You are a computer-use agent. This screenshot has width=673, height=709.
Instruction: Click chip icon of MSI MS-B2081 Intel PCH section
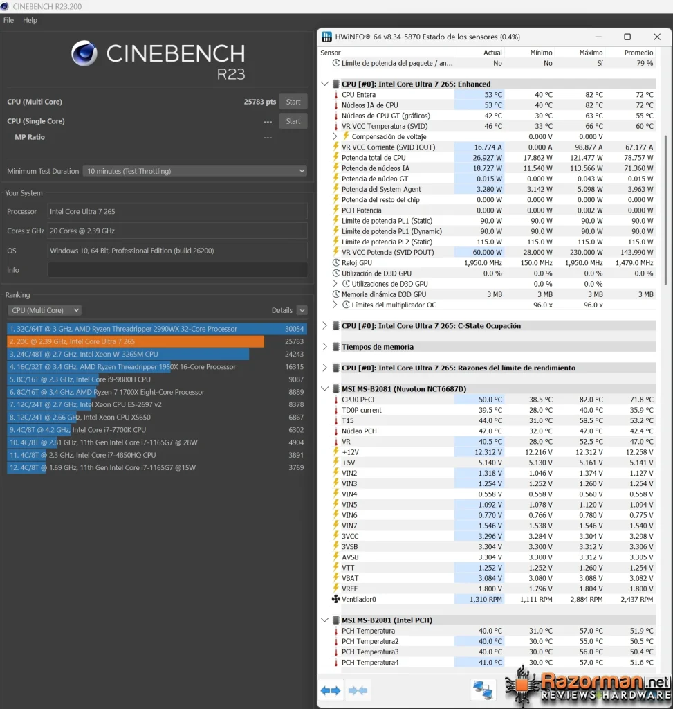pyautogui.click(x=336, y=620)
